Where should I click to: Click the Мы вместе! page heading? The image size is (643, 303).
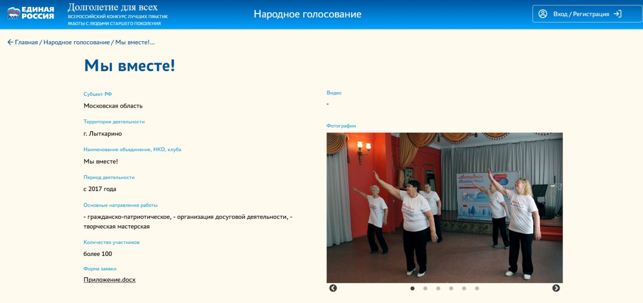point(130,65)
